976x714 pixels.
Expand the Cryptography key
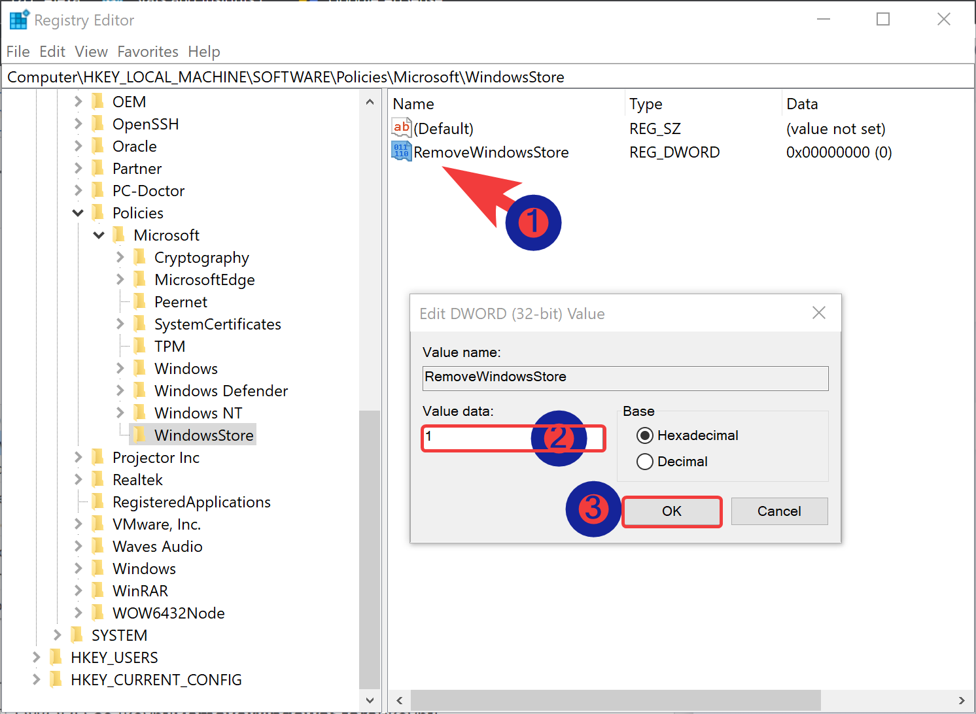coord(120,258)
